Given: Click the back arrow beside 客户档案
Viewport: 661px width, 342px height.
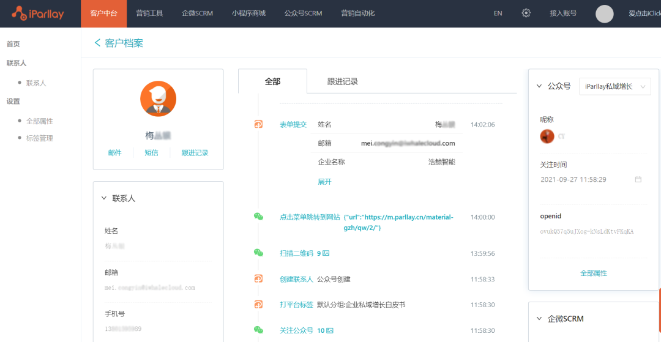Looking at the screenshot, I should [97, 43].
